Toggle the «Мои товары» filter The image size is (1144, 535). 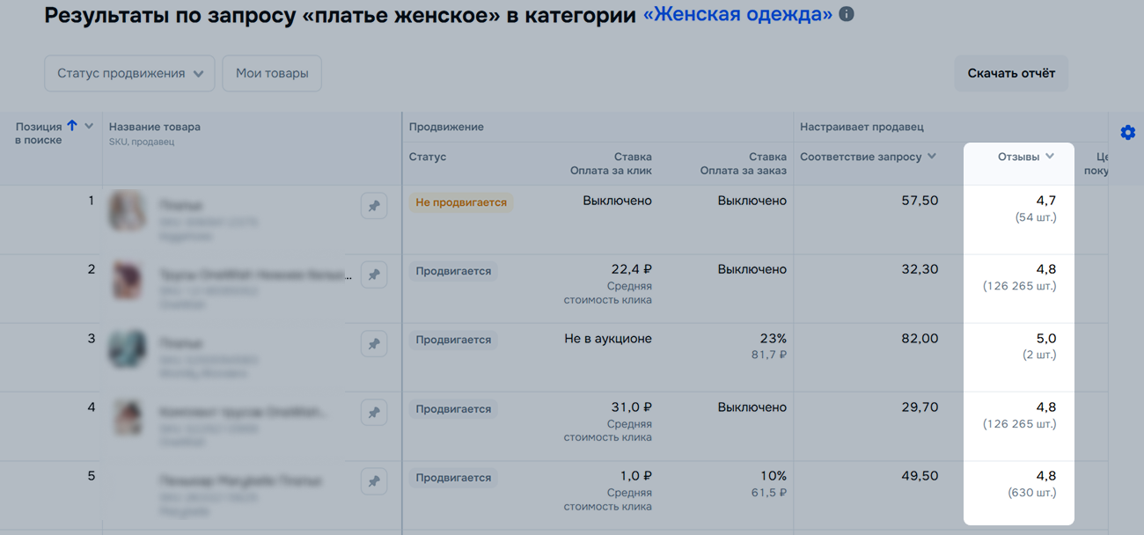272,74
